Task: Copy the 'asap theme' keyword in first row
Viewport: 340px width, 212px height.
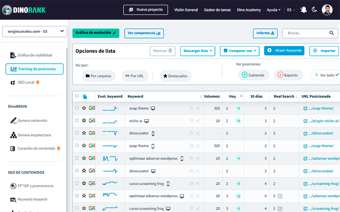Action: (x=192, y=108)
